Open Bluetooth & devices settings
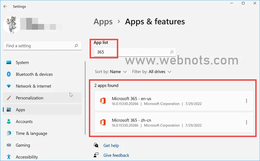Image resolution: width=260 pixels, height=161 pixels. click(34, 74)
